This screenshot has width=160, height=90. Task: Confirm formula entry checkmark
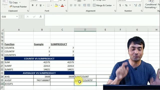pyautogui.click(x=34, y=17)
